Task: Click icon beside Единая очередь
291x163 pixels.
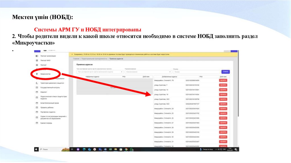Action: (37, 123)
